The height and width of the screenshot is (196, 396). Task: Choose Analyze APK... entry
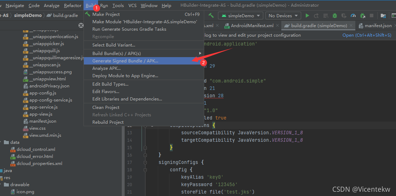[x=144, y=68]
